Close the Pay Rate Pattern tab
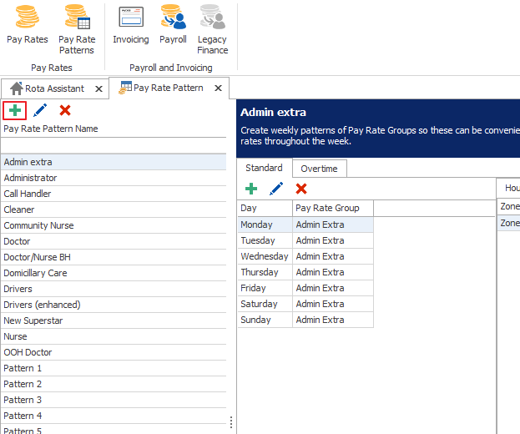Screen dimensions: 520x434 click(218, 88)
